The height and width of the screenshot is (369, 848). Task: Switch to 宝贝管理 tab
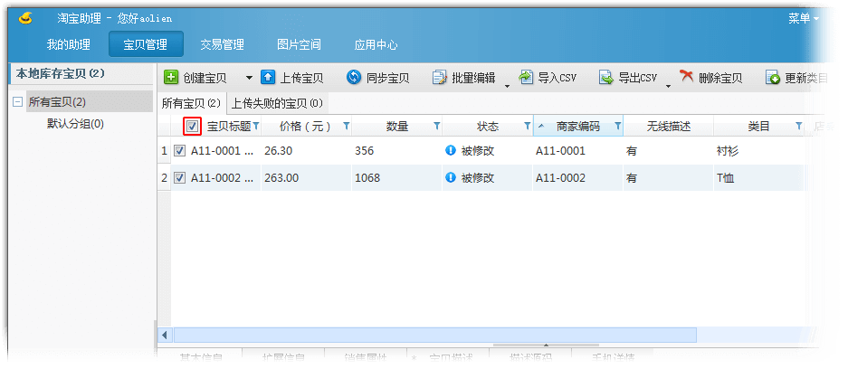(146, 44)
